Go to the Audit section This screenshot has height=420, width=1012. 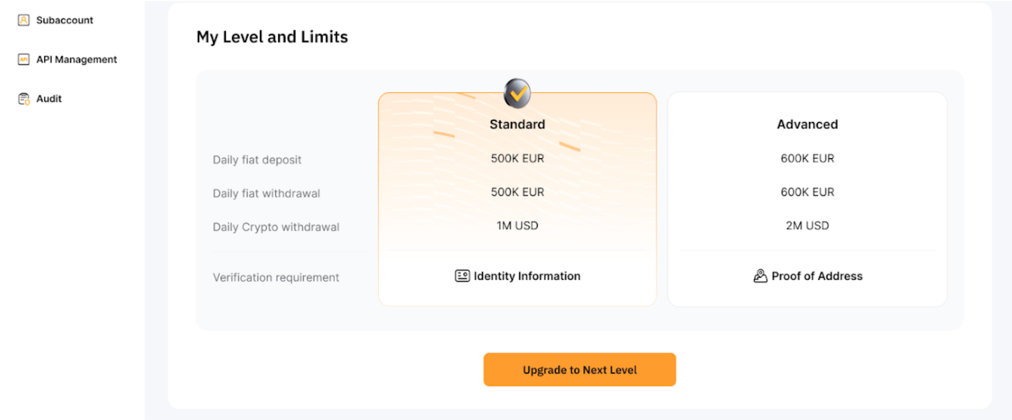pos(49,99)
